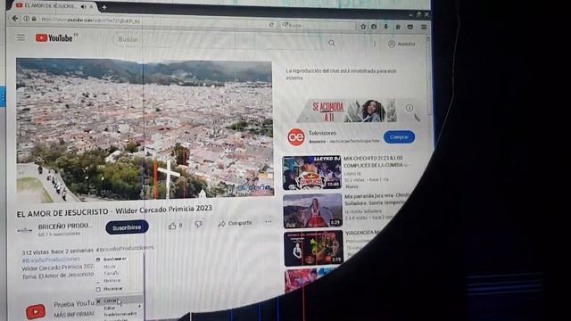The image size is (571, 321).
Task: Choose Maximizar in the window context menu
Action: tap(113, 289)
